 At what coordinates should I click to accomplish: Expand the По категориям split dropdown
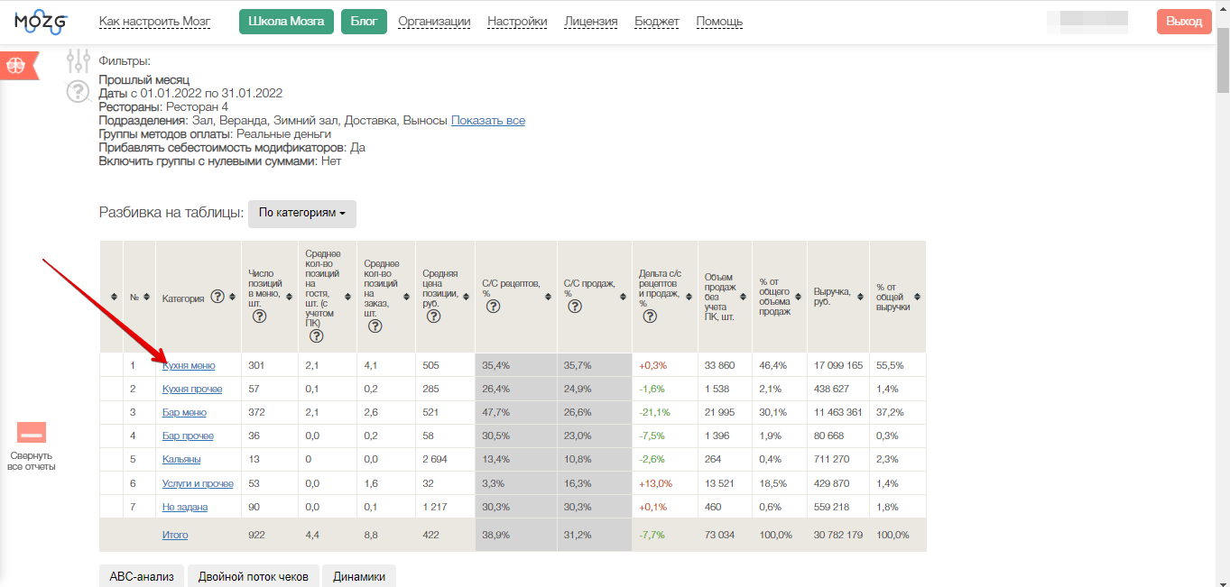(302, 214)
